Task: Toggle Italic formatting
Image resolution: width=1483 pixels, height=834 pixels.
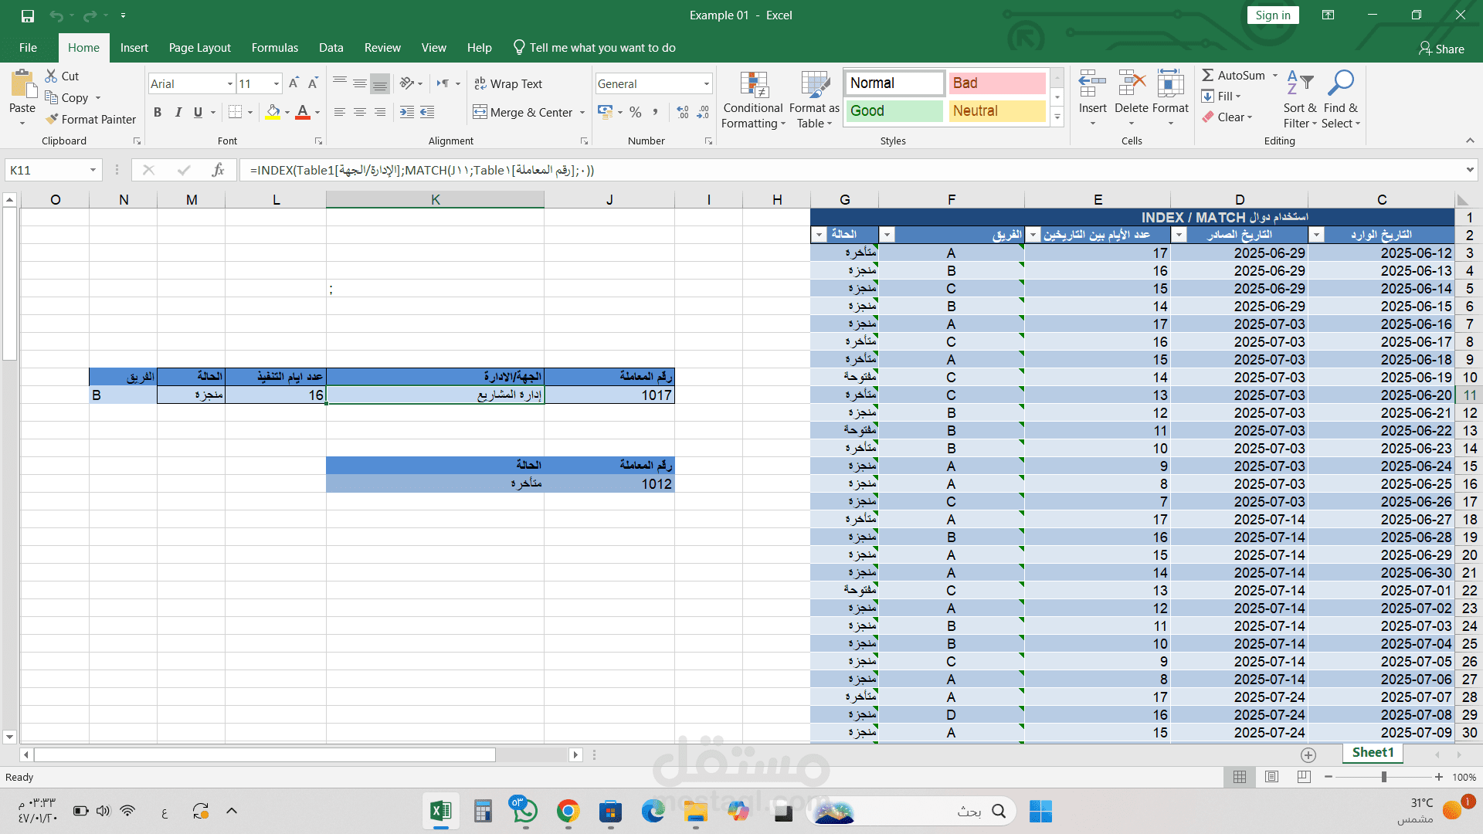Action: 178,112
